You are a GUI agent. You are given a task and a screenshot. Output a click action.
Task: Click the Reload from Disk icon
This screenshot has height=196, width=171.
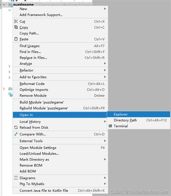click(x=16, y=127)
